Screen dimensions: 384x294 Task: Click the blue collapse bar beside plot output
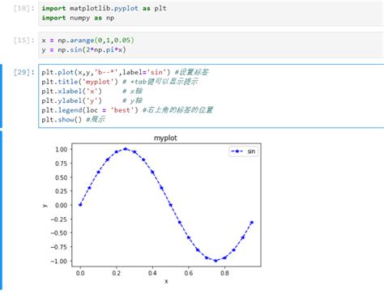pos(1,211)
